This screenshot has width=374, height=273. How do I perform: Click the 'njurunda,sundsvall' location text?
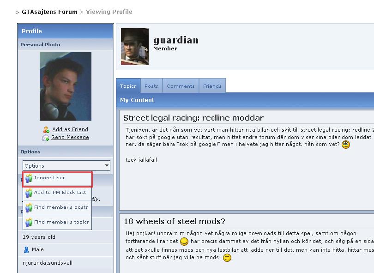(48, 263)
